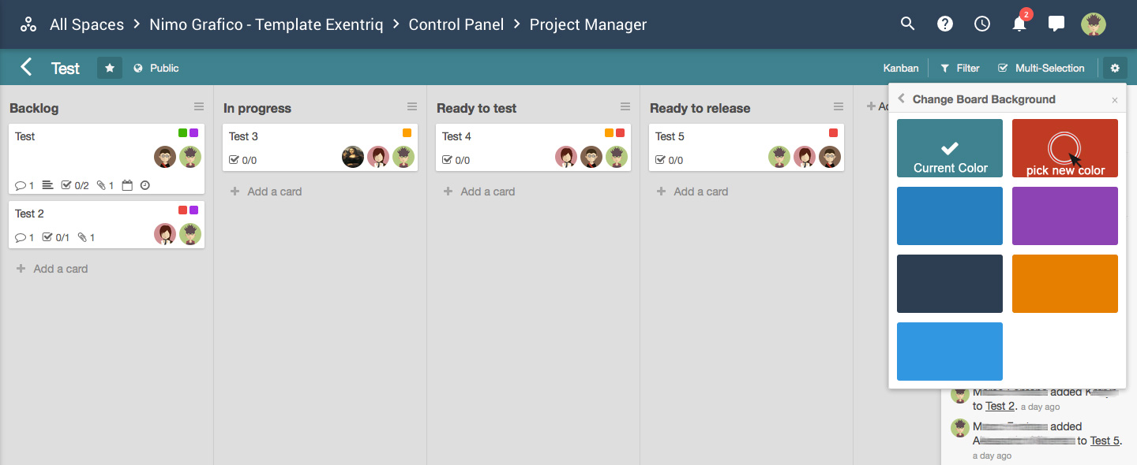Open the Ready to test list menu
The height and width of the screenshot is (465, 1137).
(x=625, y=106)
